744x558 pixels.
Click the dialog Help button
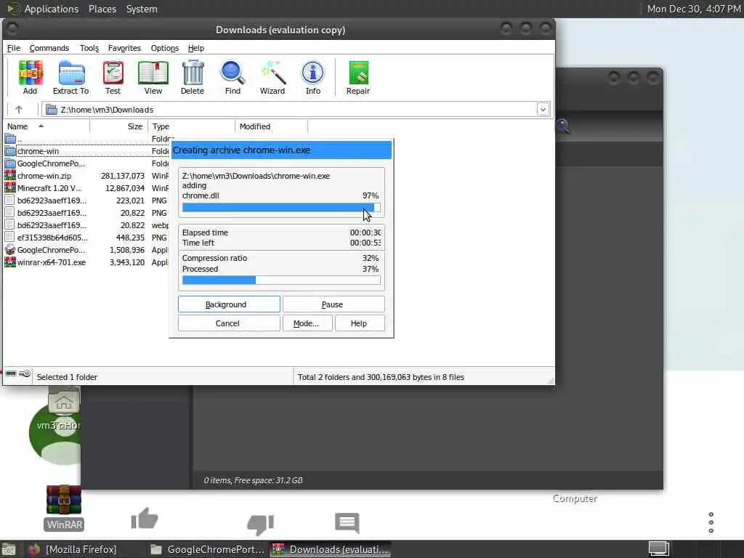360,323
